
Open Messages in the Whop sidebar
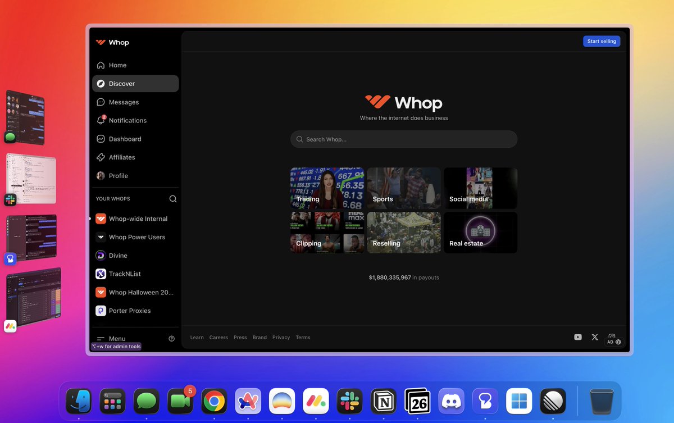pyautogui.click(x=135, y=102)
